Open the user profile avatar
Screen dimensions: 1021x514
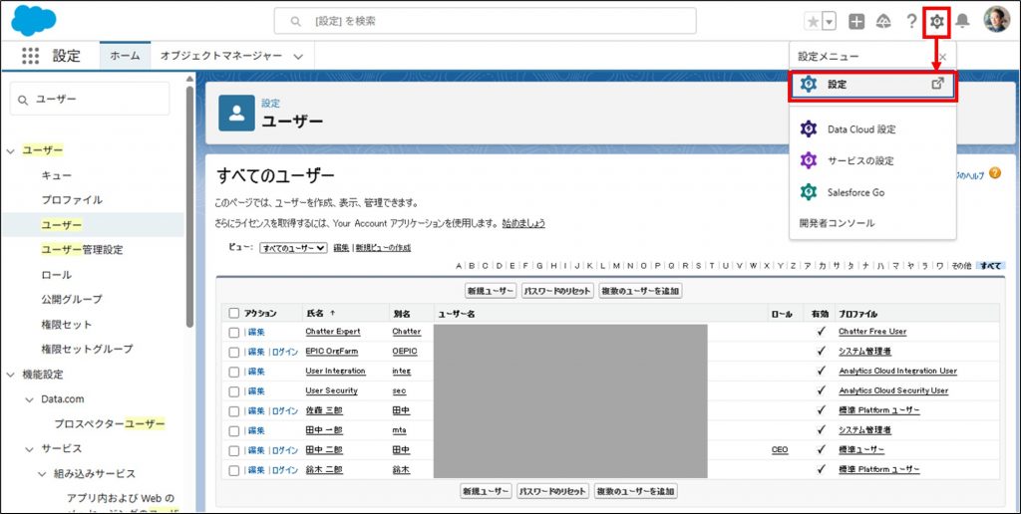coord(997,21)
